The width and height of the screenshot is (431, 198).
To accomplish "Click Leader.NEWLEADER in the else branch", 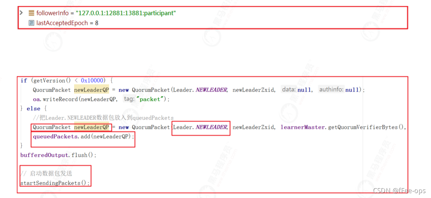I will click(x=200, y=127).
